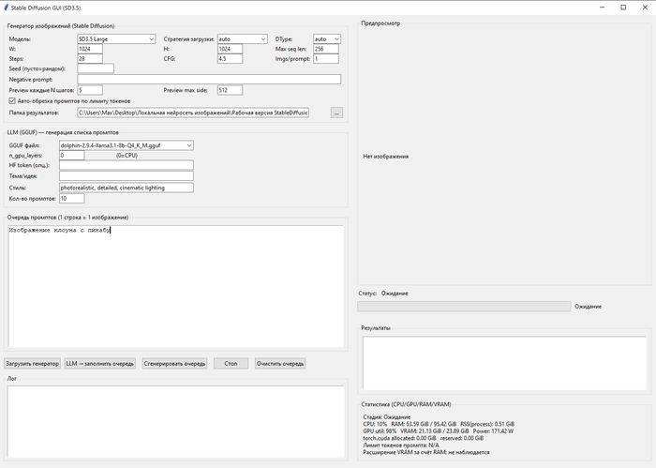Click the 'Сгенерировать очередь' button

(175, 363)
